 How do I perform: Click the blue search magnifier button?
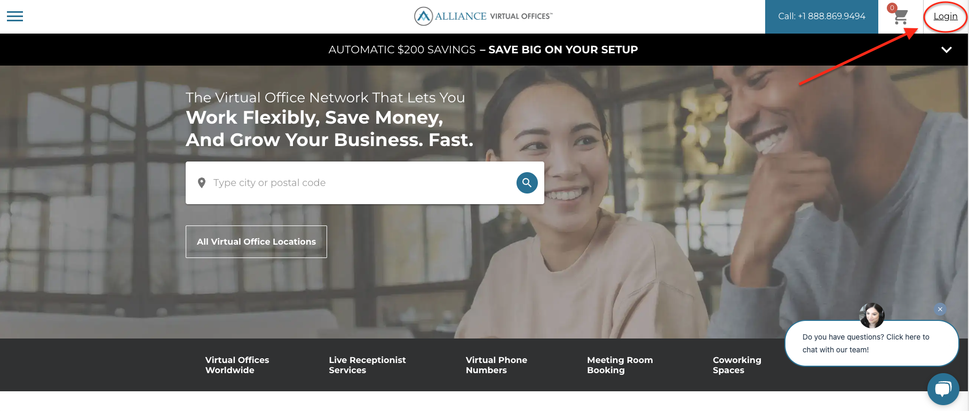527,183
